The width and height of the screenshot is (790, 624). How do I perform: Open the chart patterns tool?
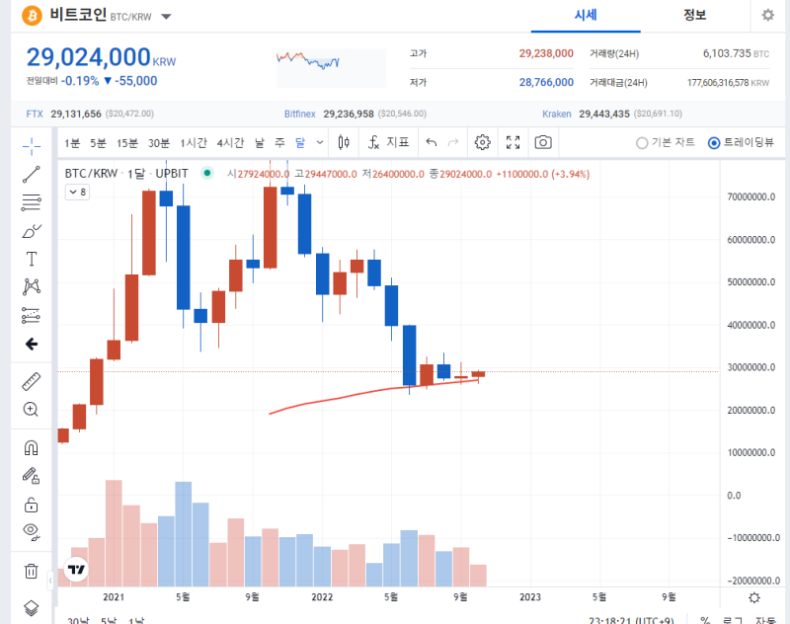(x=32, y=286)
